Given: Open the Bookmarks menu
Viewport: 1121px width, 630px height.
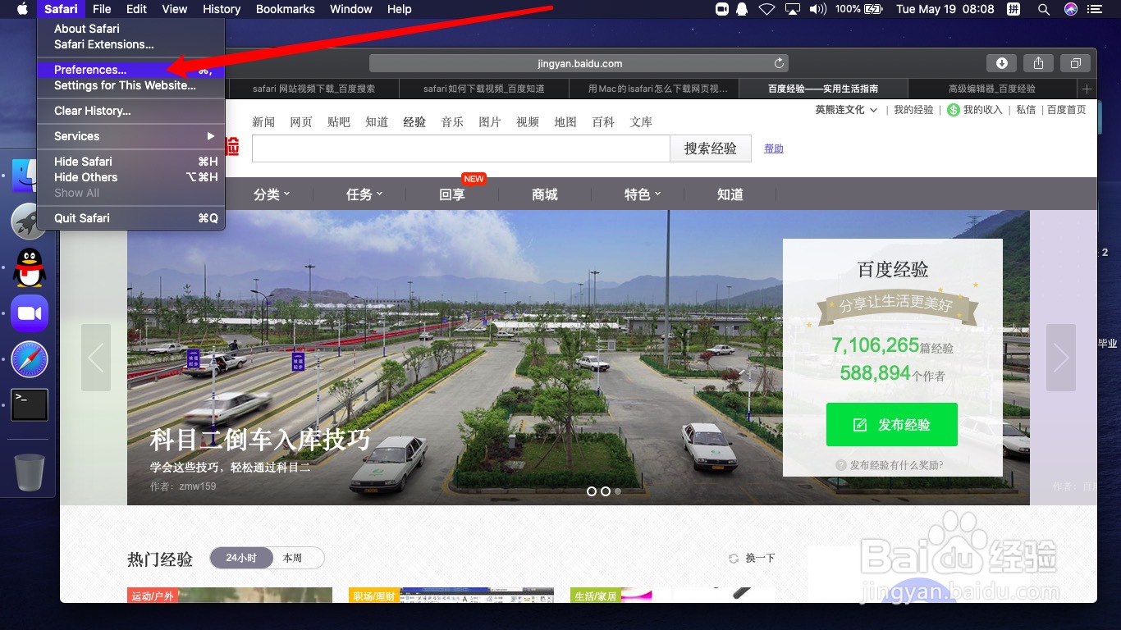Looking at the screenshot, I should (x=286, y=9).
